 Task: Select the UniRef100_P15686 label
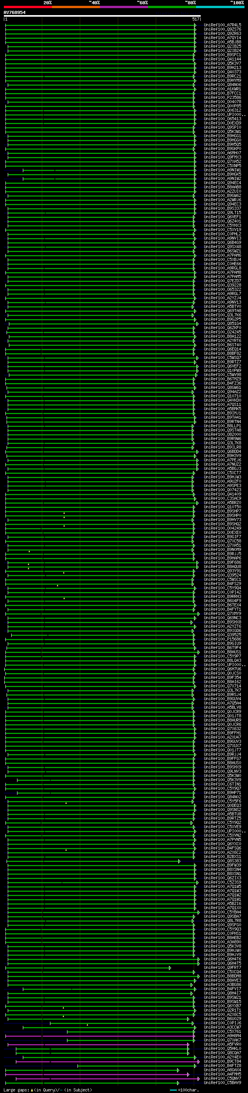coord(222,639)
